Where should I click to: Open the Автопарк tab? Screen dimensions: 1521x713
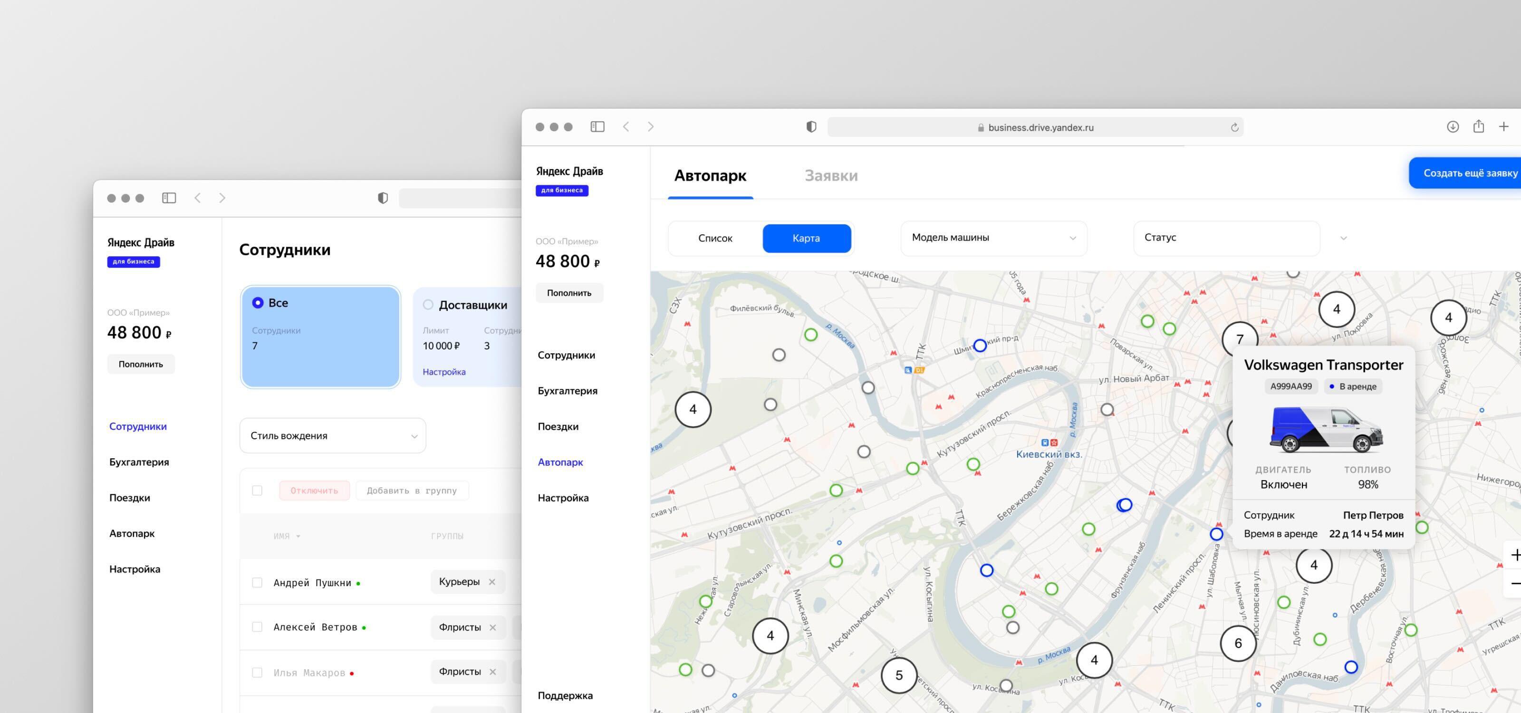710,176
